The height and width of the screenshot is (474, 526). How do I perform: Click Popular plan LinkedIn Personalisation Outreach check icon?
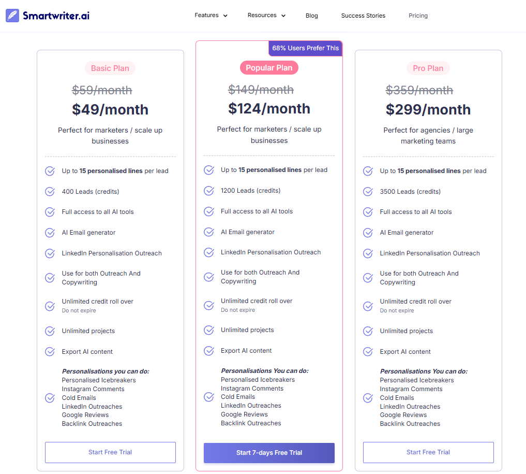point(209,252)
